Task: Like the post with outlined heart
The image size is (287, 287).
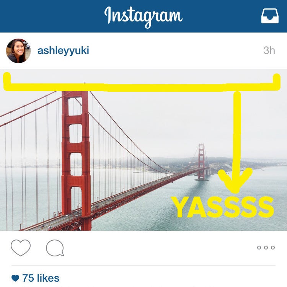Action: tap(21, 248)
